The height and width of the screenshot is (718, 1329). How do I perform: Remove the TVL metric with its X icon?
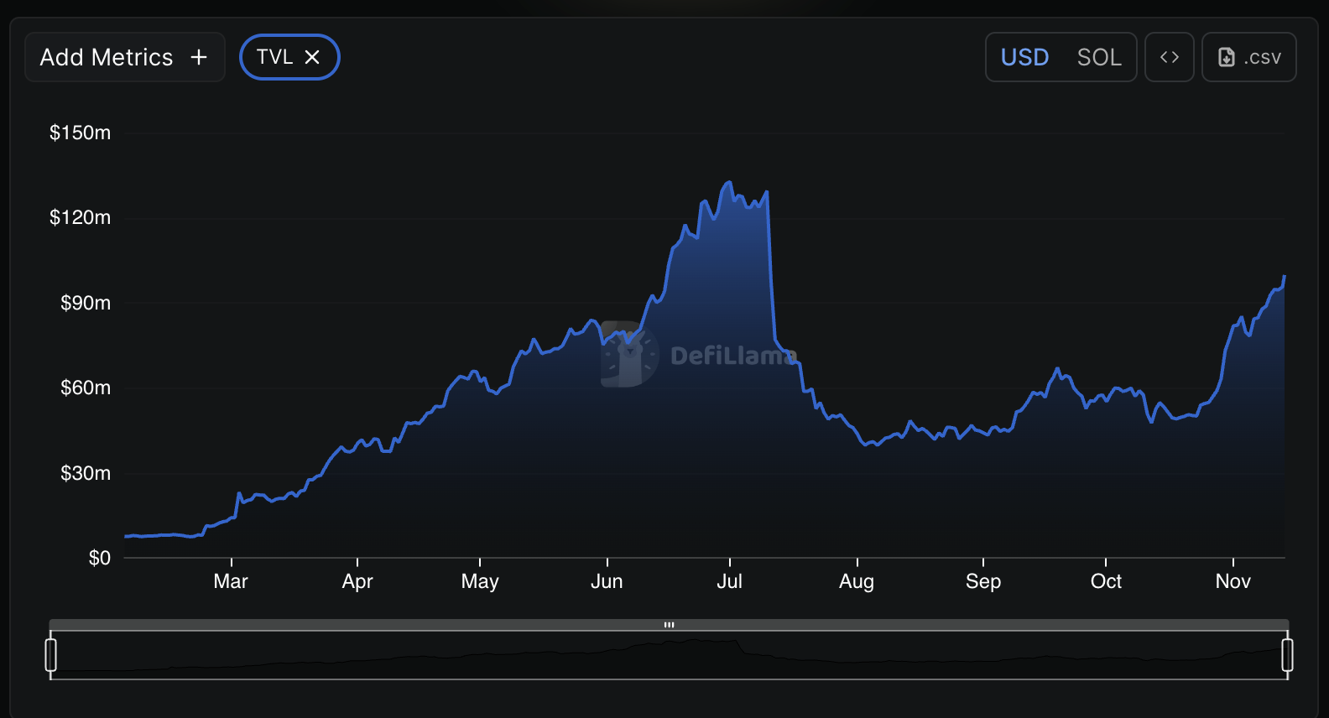pyautogui.click(x=312, y=57)
